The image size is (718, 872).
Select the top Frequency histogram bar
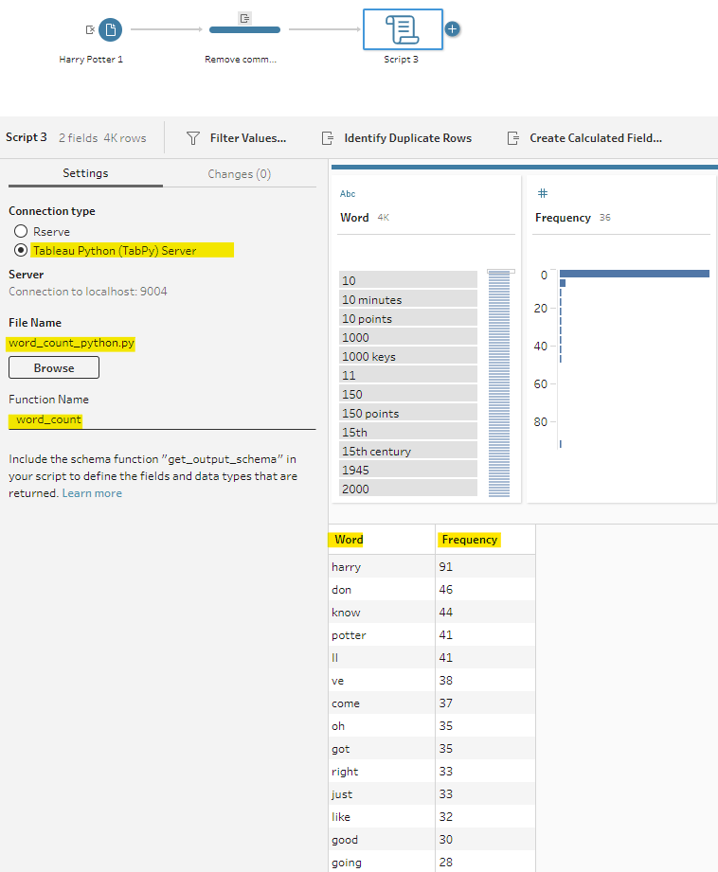[634, 274]
